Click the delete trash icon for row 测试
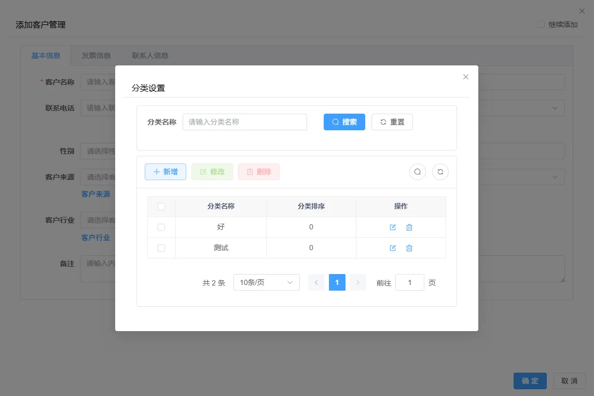The width and height of the screenshot is (594, 396). pyautogui.click(x=409, y=248)
